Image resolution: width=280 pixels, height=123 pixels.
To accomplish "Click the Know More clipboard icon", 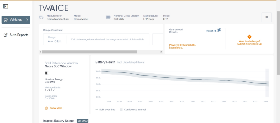I will point(46,108).
